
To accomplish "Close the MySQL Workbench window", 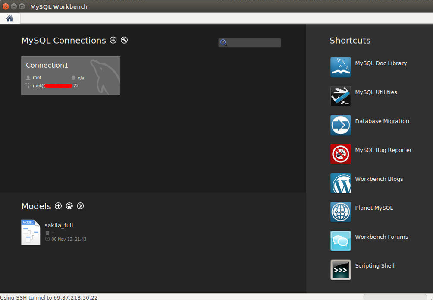I will pyautogui.click(x=6, y=6).
